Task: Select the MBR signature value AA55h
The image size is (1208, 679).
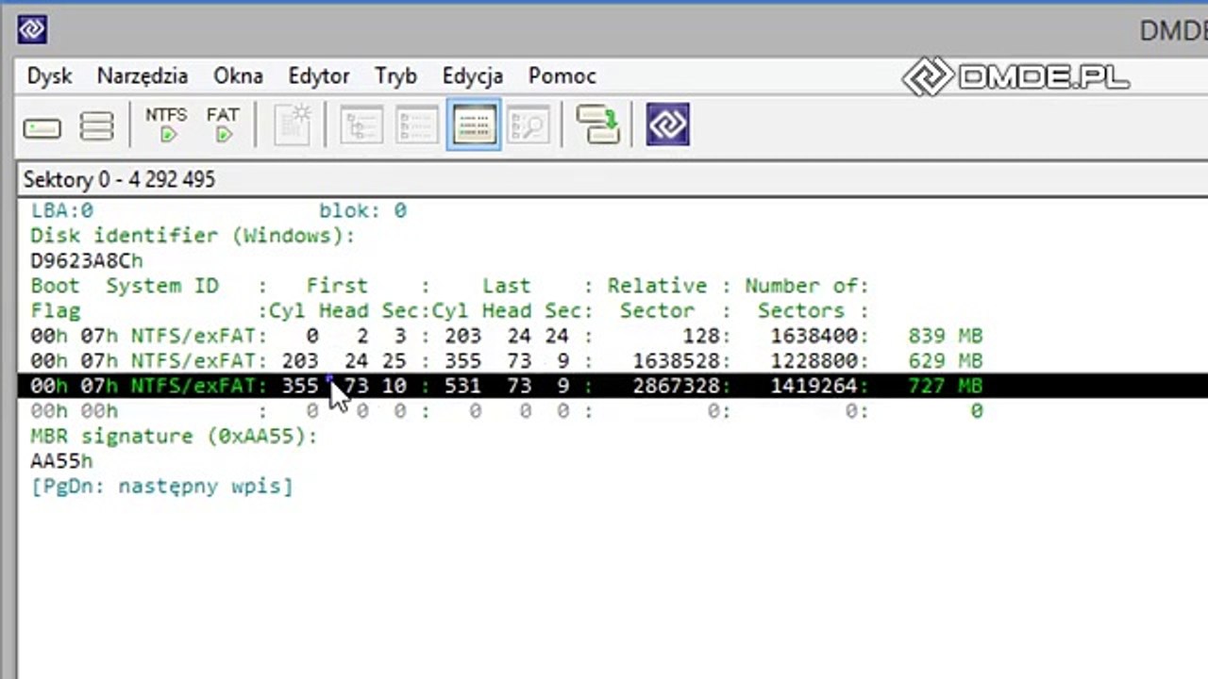Action: click(x=61, y=461)
